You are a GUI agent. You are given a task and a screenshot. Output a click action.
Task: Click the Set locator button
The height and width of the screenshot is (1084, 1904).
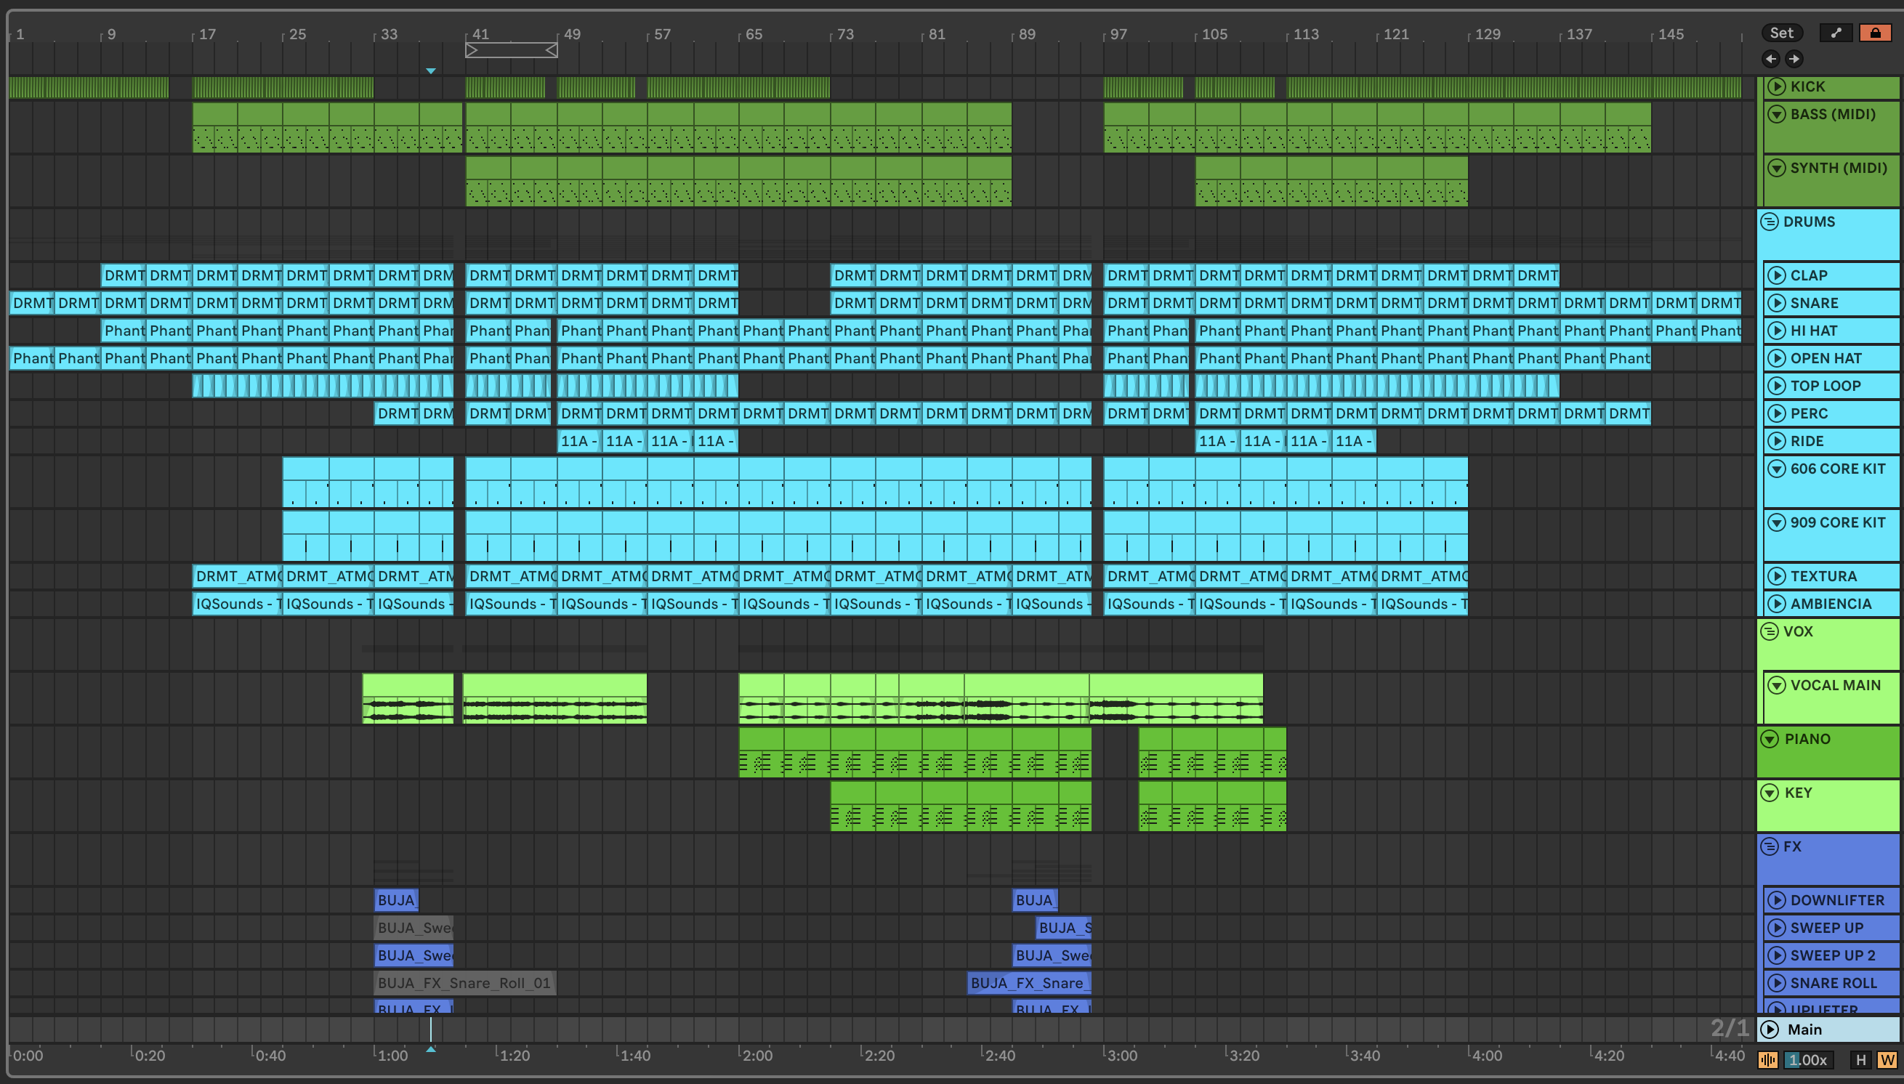[1781, 33]
